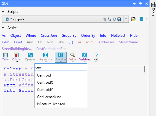Click the function search field containing cen
The image size is (157, 116).
click(61, 67)
